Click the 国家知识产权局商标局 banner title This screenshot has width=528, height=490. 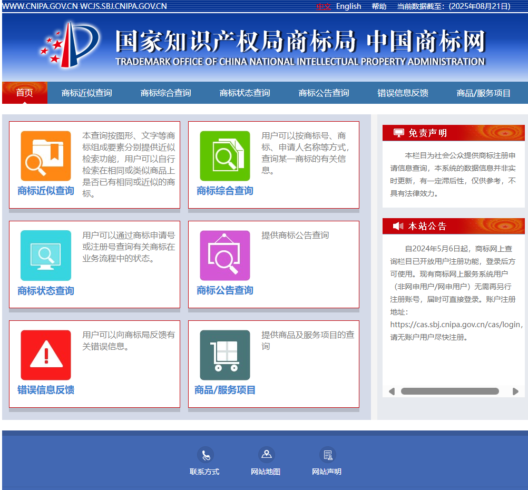click(x=236, y=41)
